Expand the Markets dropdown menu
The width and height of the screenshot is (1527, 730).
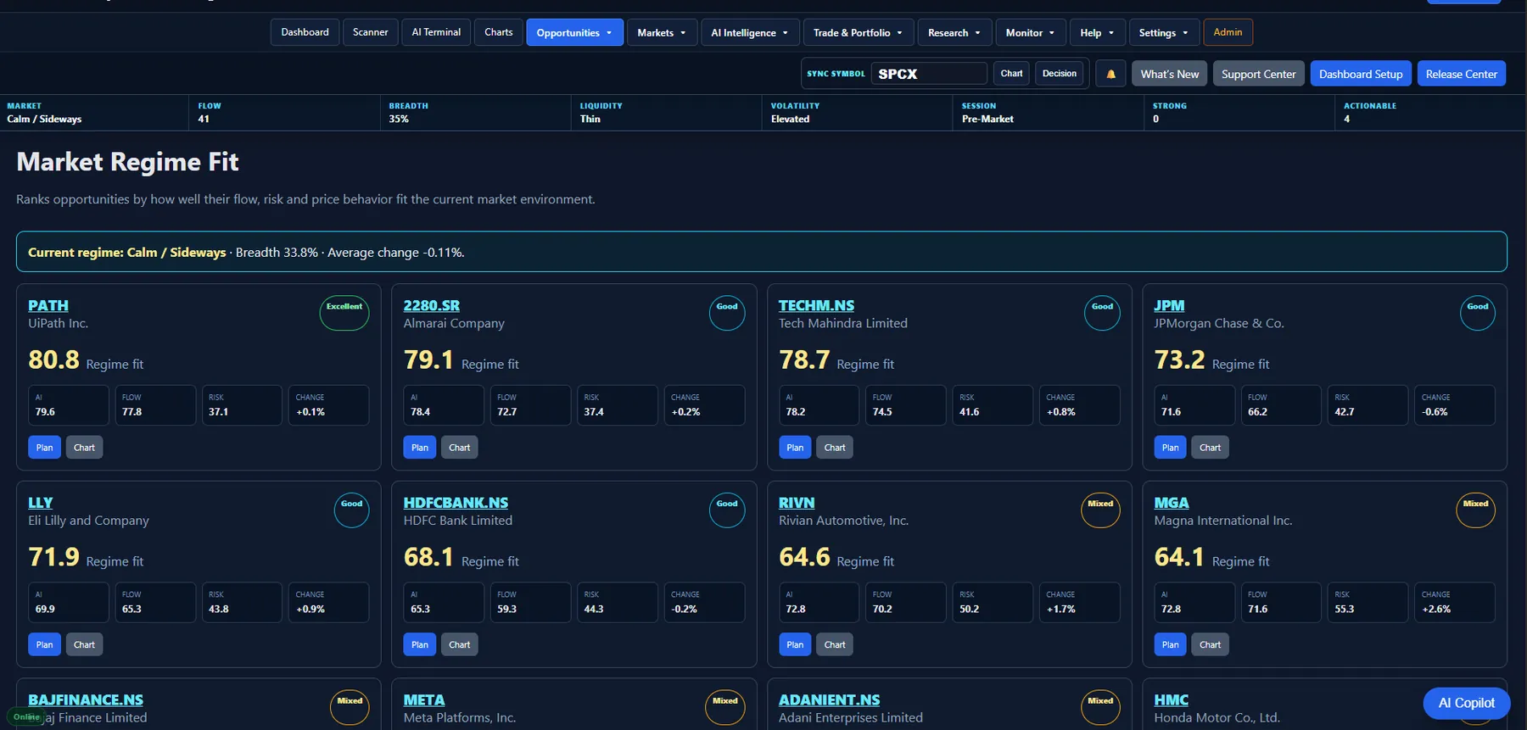[662, 32]
